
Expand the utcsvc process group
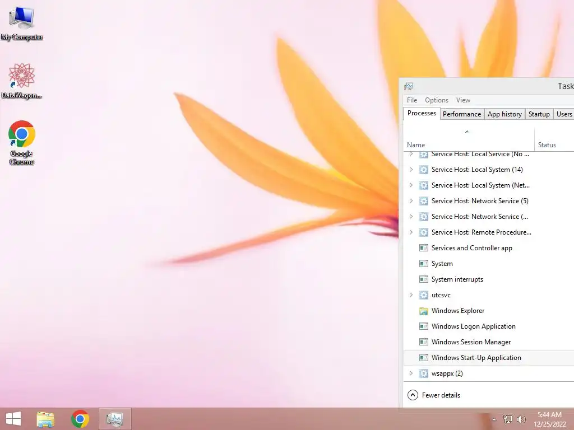click(x=411, y=295)
